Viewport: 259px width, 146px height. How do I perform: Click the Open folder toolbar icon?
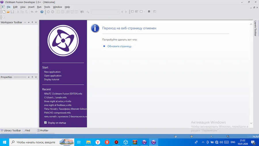click(8, 12)
